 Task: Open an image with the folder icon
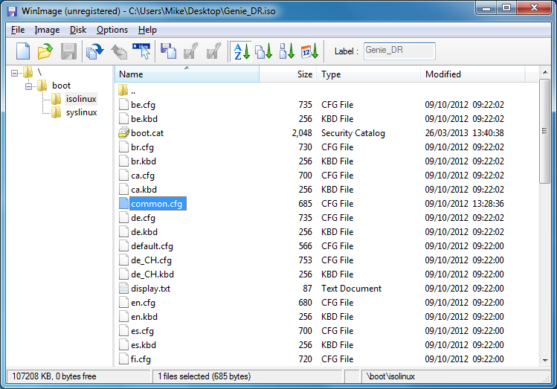tap(45, 51)
